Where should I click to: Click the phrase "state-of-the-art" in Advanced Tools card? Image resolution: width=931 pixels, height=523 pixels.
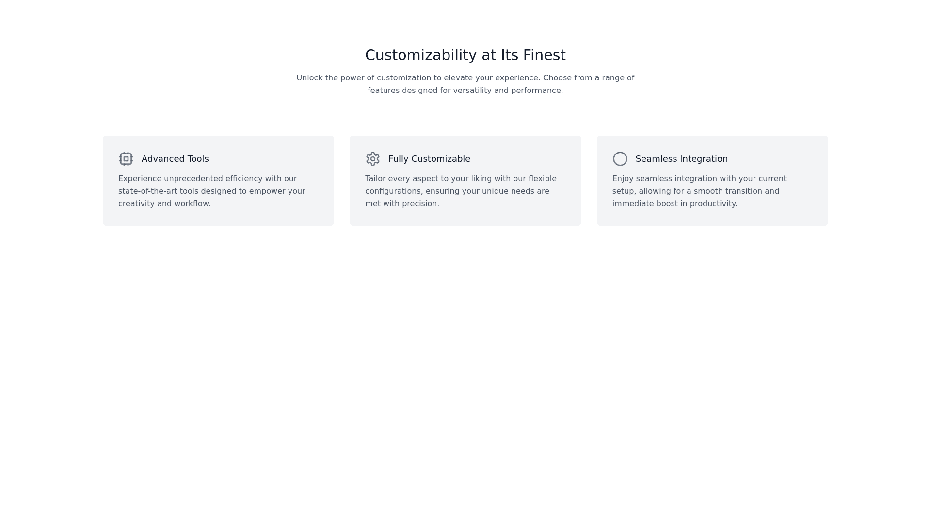click(x=148, y=191)
